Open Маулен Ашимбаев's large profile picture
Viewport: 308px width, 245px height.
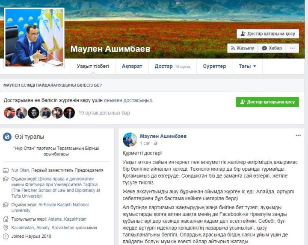[34, 38]
